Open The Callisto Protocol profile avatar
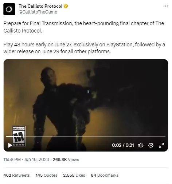This screenshot has width=172, height=184. (9, 9)
